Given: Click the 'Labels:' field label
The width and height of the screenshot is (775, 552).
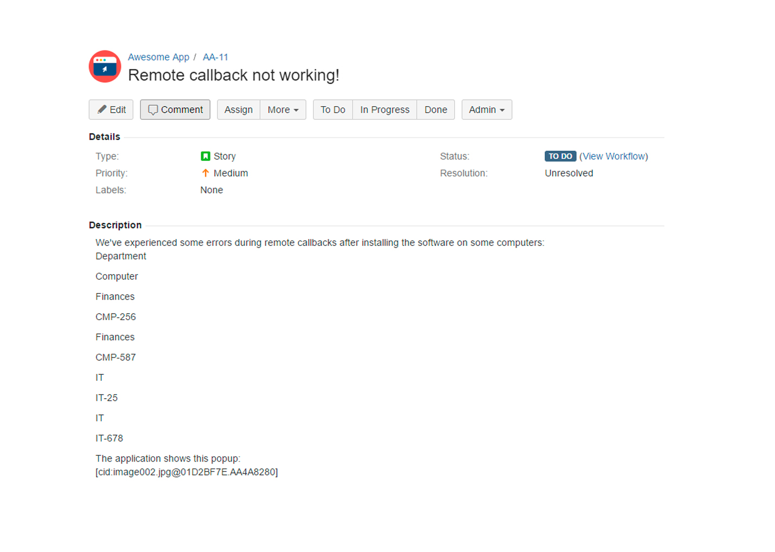Looking at the screenshot, I should click(x=111, y=190).
